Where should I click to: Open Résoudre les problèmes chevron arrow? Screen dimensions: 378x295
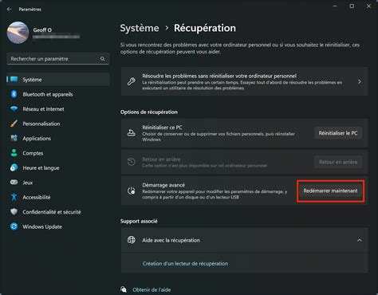[360, 81]
